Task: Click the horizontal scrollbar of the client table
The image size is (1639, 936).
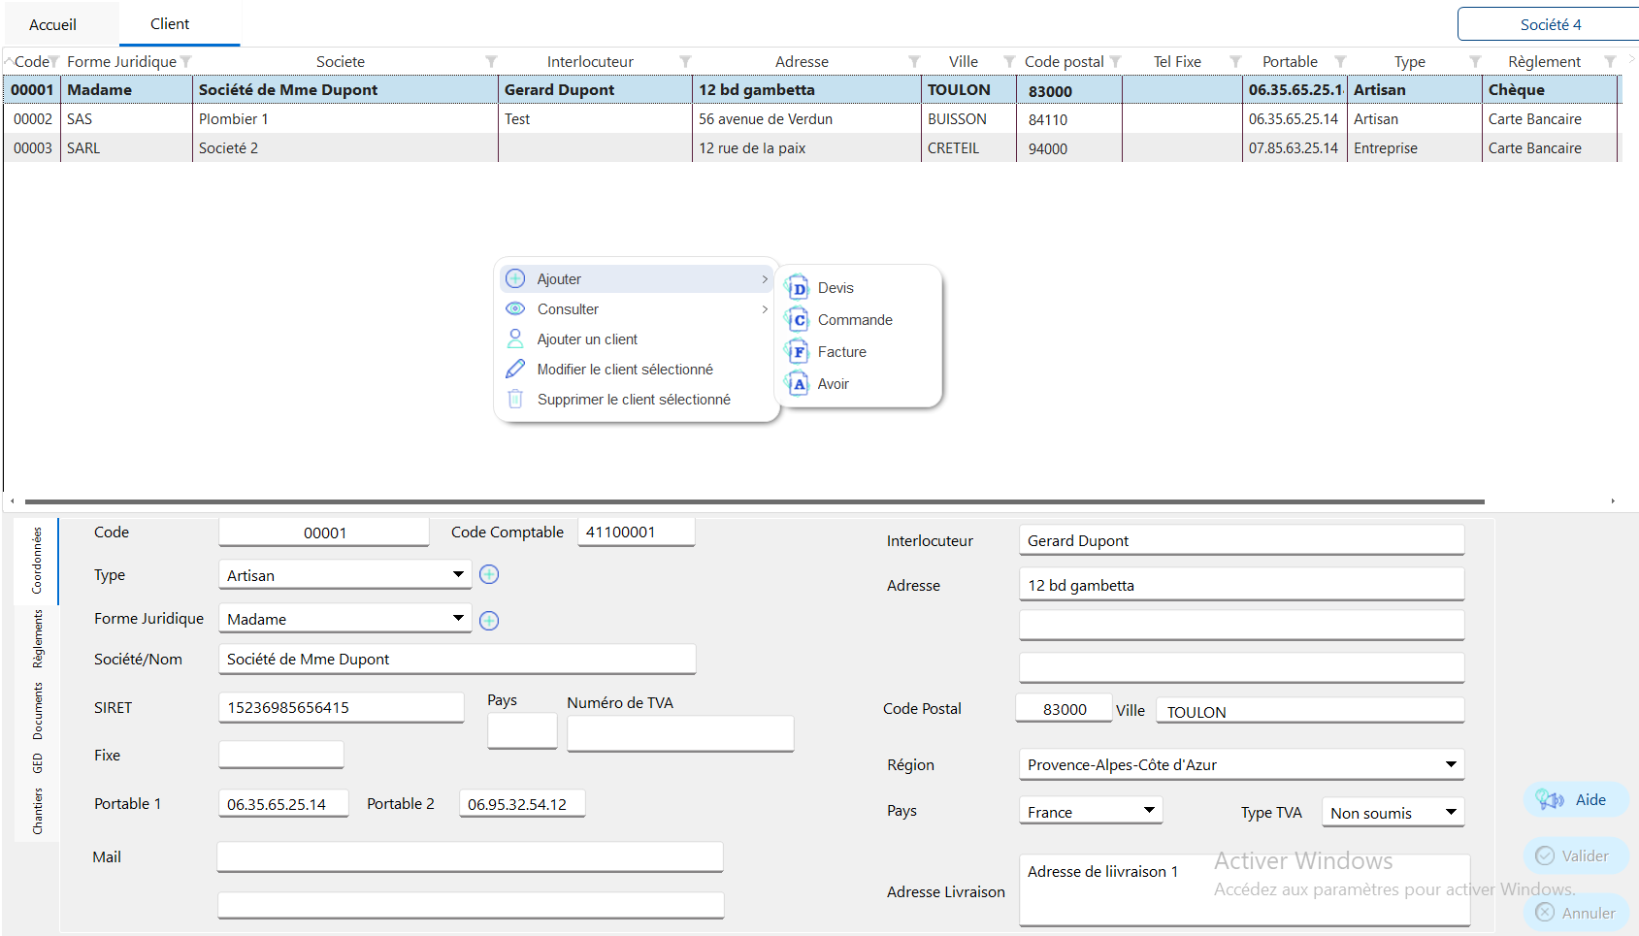Action: click(x=754, y=501)
